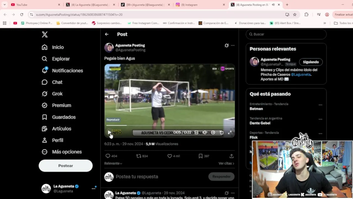Image resolution: width=353 pixels, height=199 pixels.
Task: Switch to the Instagram browser tab
Action: coord(200,5)
